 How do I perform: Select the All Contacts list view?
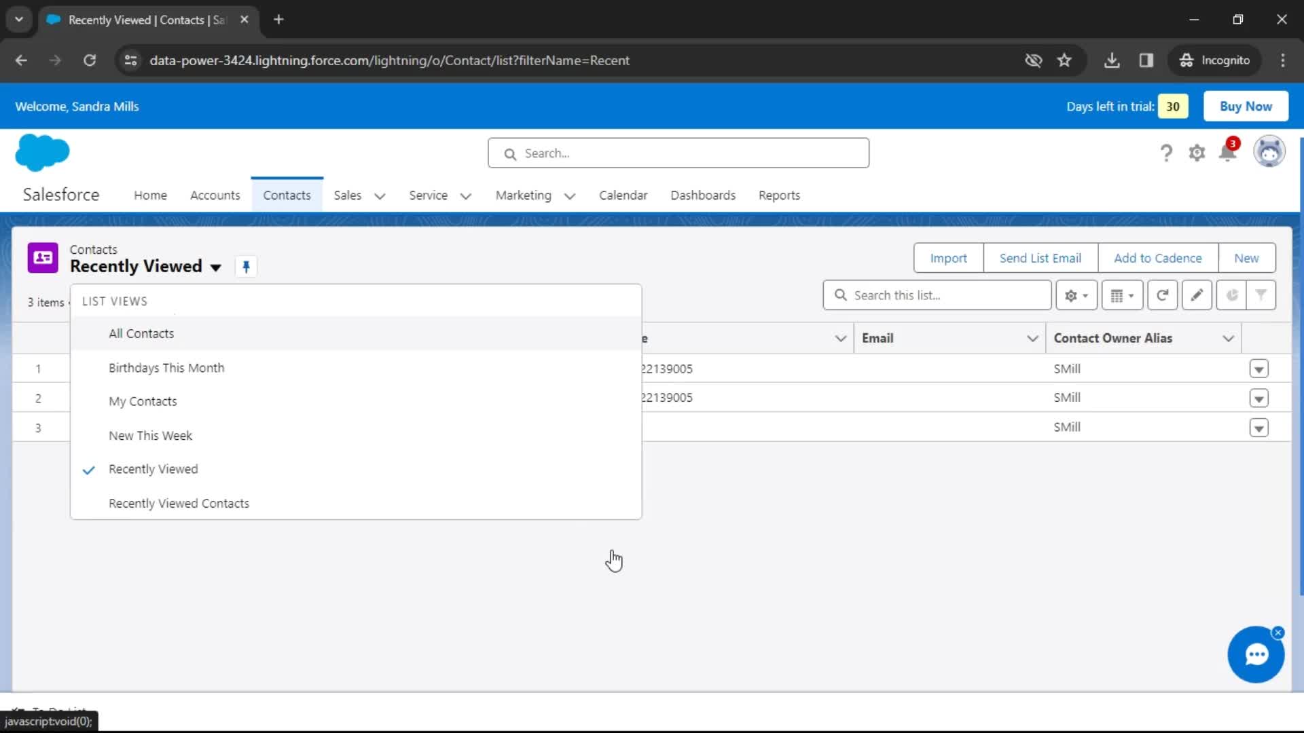click(356, 334)
